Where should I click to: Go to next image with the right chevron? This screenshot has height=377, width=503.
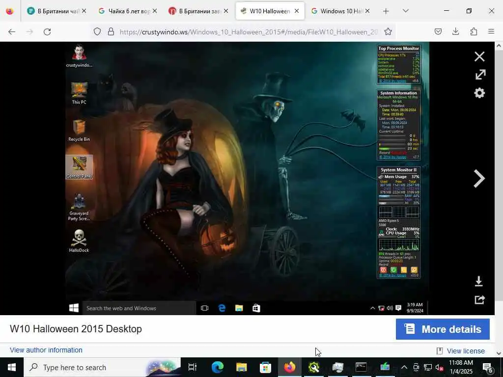(479, 179)
